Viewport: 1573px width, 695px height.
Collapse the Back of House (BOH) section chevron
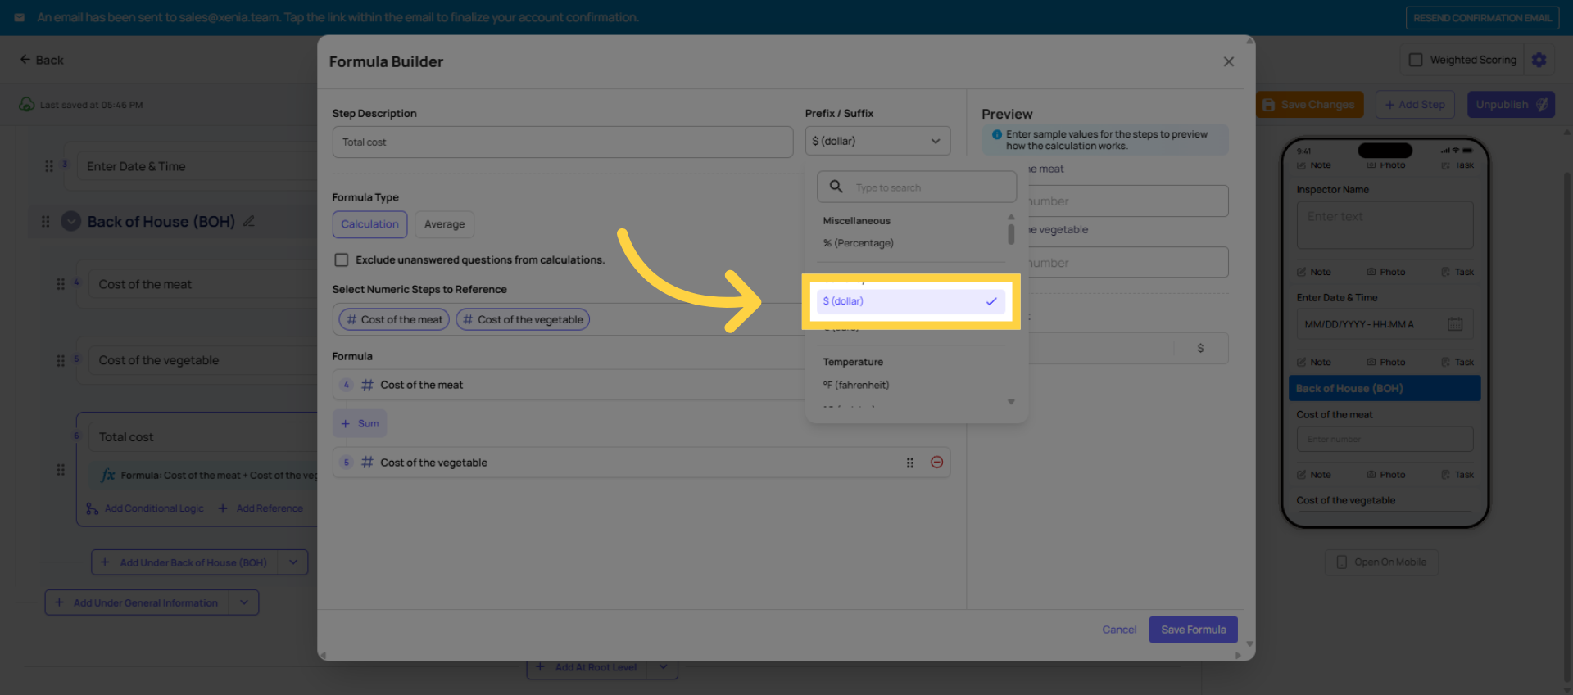coord(71,222)
